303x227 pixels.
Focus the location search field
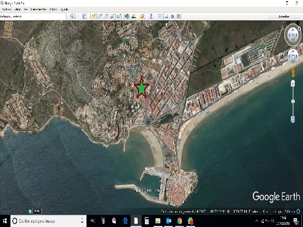click(x=33, y=17)
